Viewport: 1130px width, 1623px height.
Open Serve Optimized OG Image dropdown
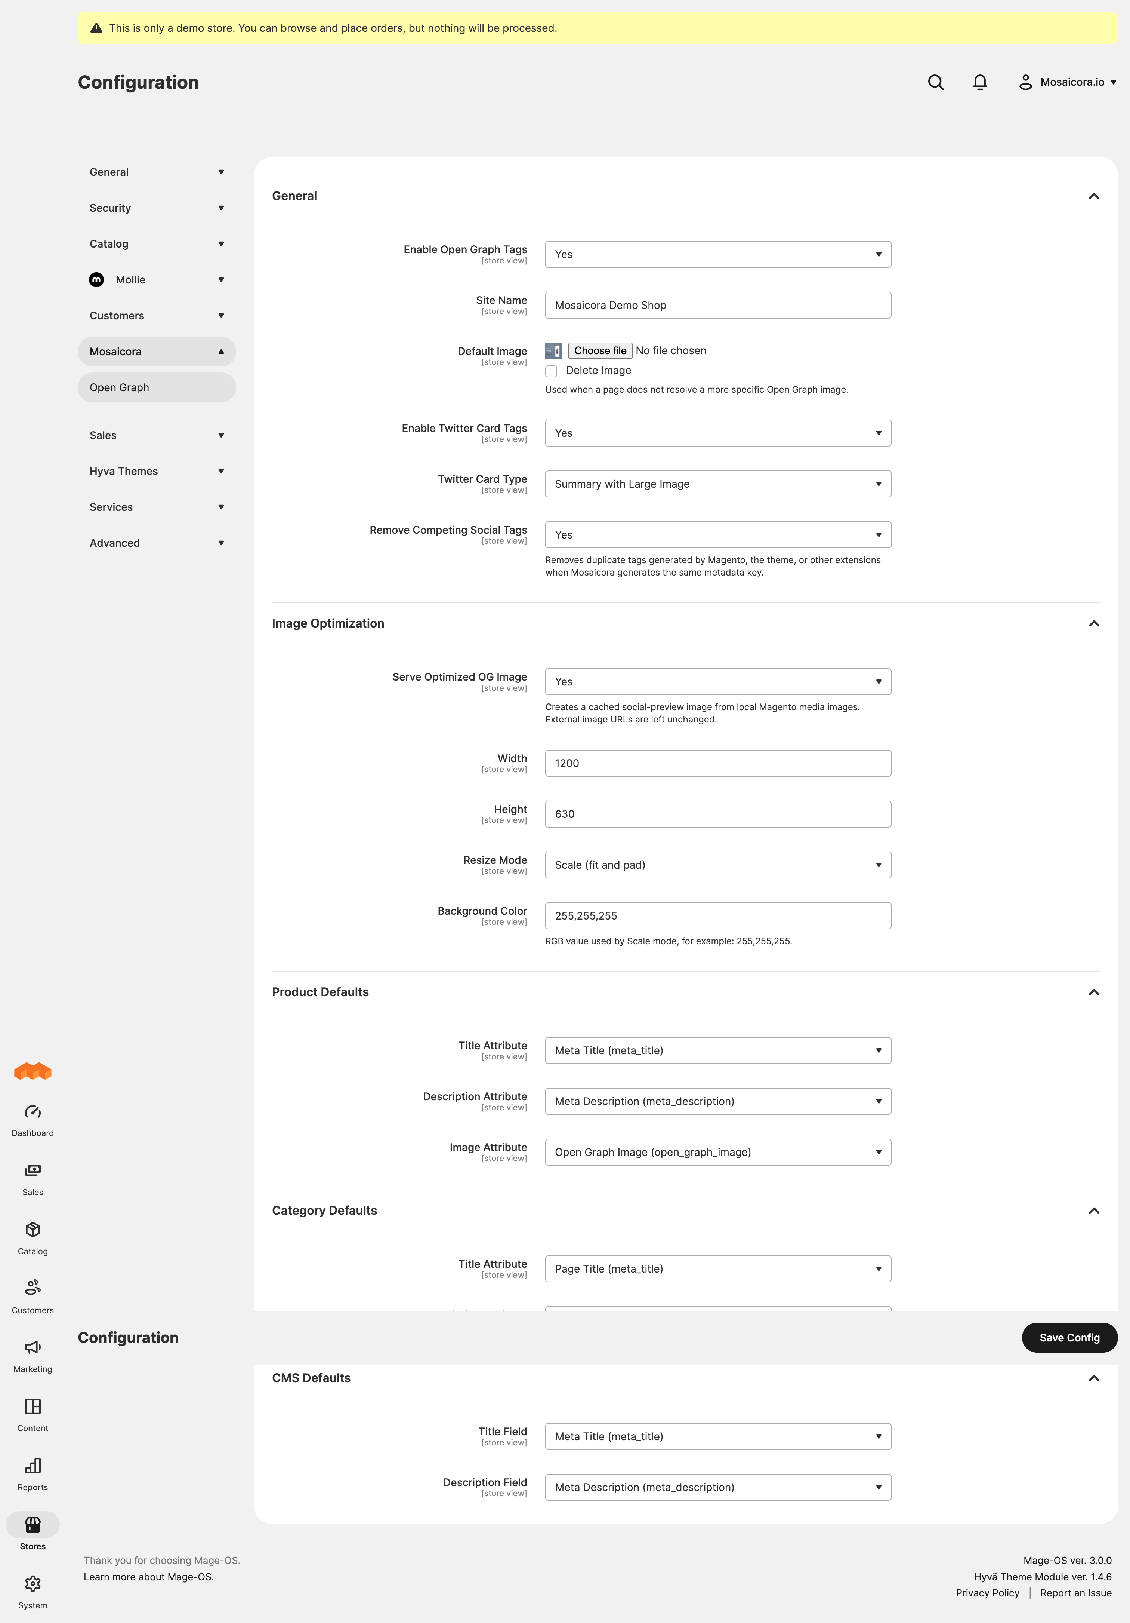[717, 682]
